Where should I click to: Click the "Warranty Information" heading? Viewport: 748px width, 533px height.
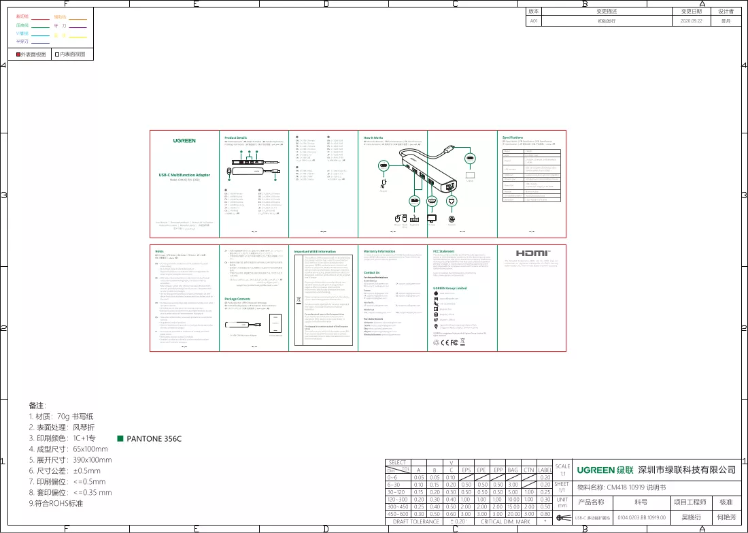(x=379, y=251)
